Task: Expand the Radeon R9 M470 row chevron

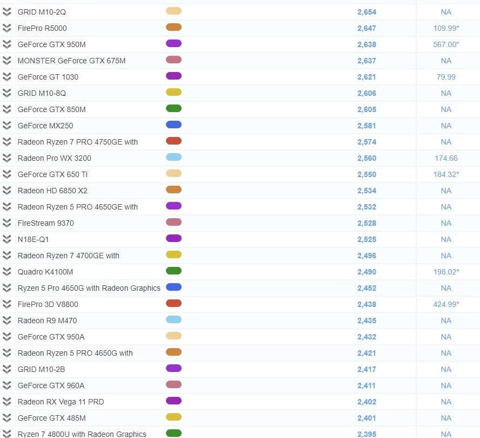Action: 6,321
